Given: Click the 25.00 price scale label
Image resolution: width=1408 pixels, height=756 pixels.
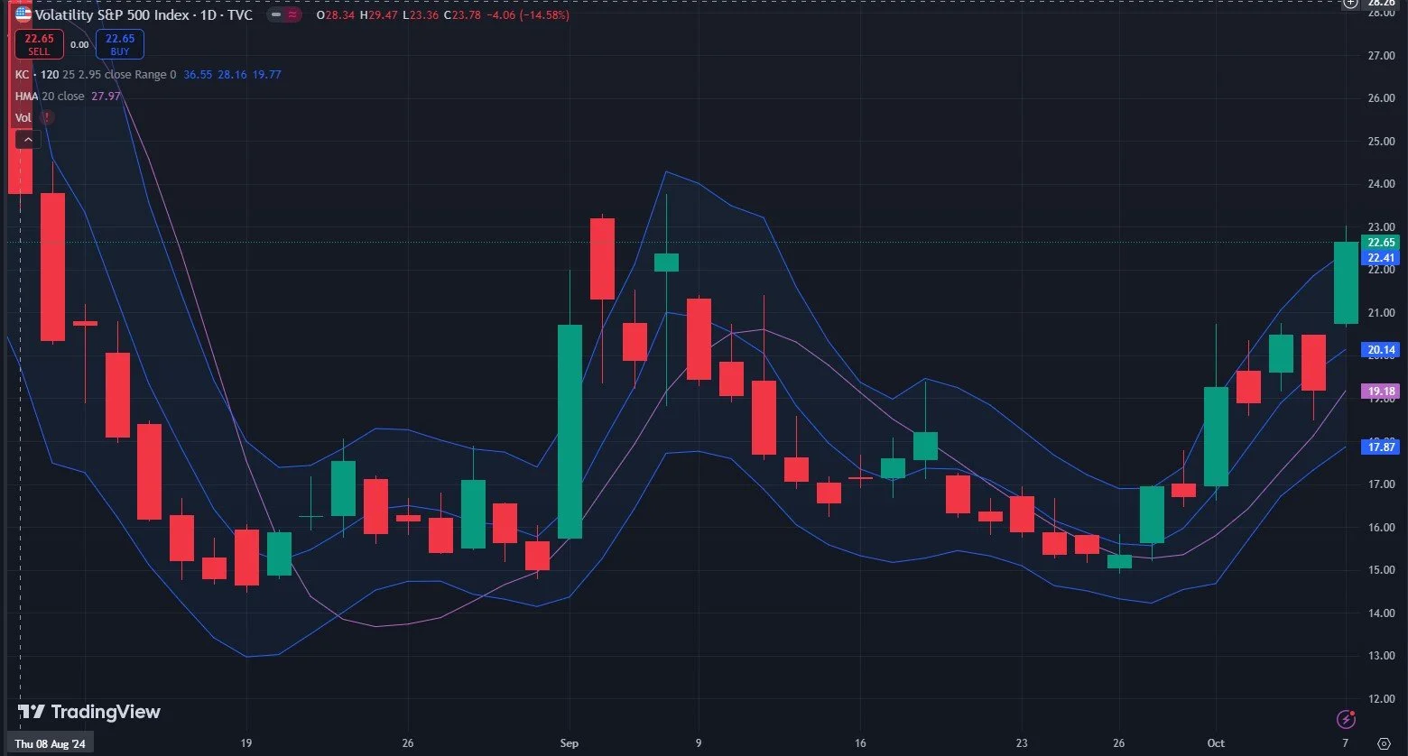Looking at the screenshot, I should point(1381,142).
